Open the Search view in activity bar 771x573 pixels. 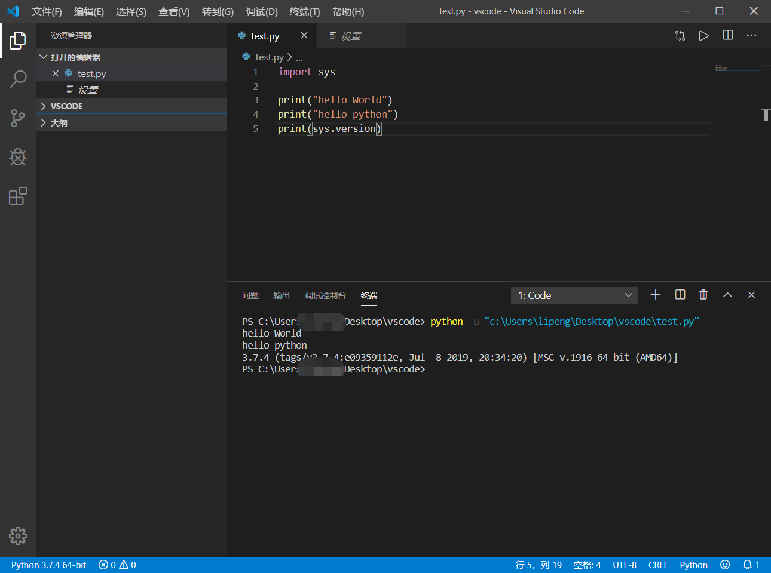point(18,79)
